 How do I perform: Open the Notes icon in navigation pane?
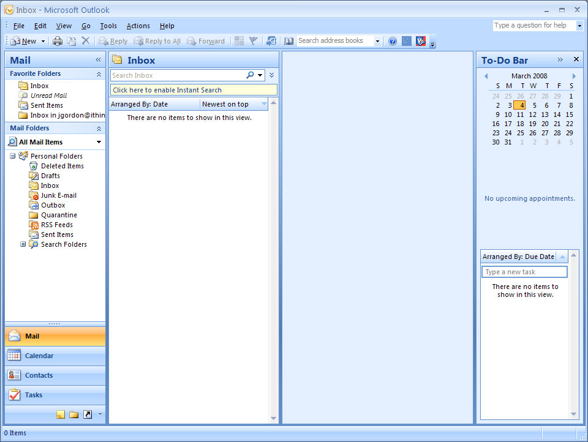(x=61, y=414)
